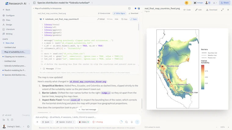The width and height of the screenshot is (232, 130).
Task: Start a New chat
Action: coord(8,43)
